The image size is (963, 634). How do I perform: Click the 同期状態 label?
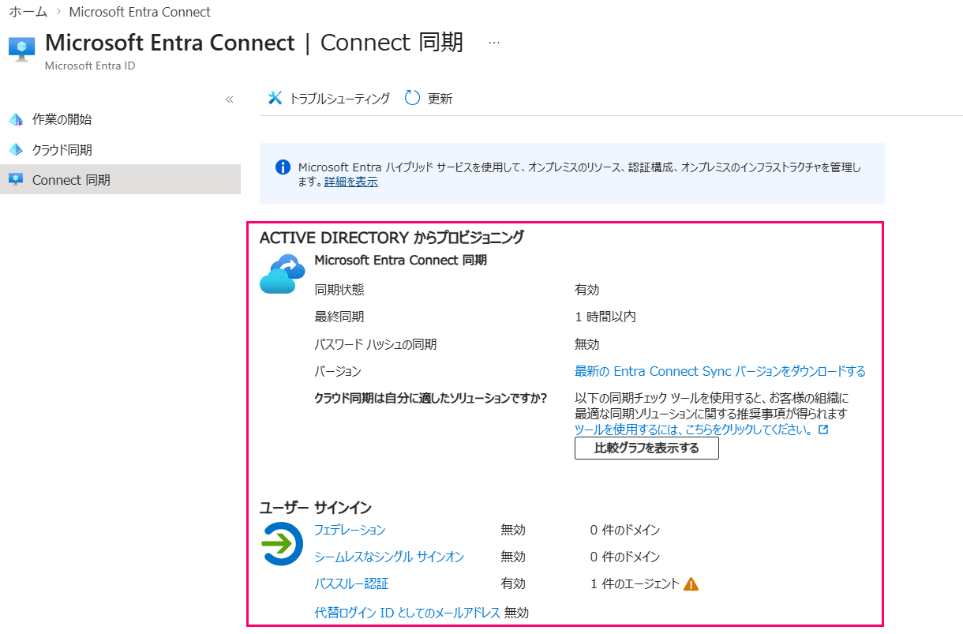pyautogui.click(x=339, y=290)
